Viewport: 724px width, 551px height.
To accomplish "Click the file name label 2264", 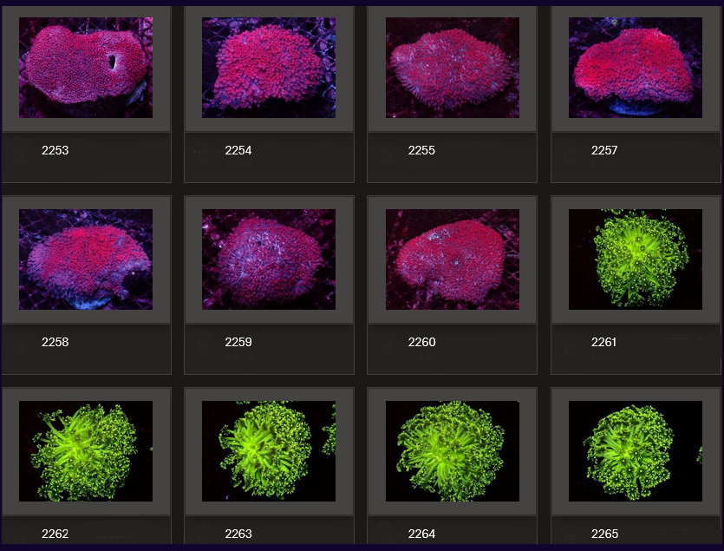I will coord(421,534).
